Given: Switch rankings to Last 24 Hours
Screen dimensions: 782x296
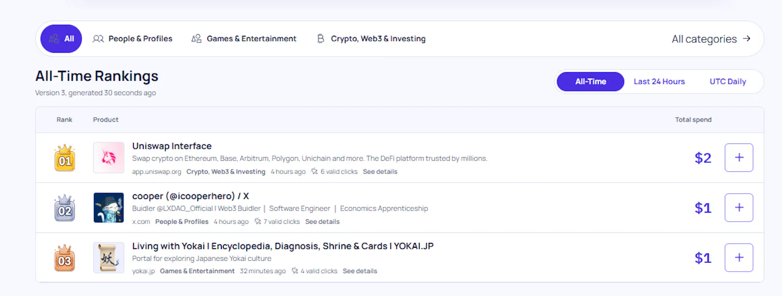Looking at the screenshot, I should point(659,81).
